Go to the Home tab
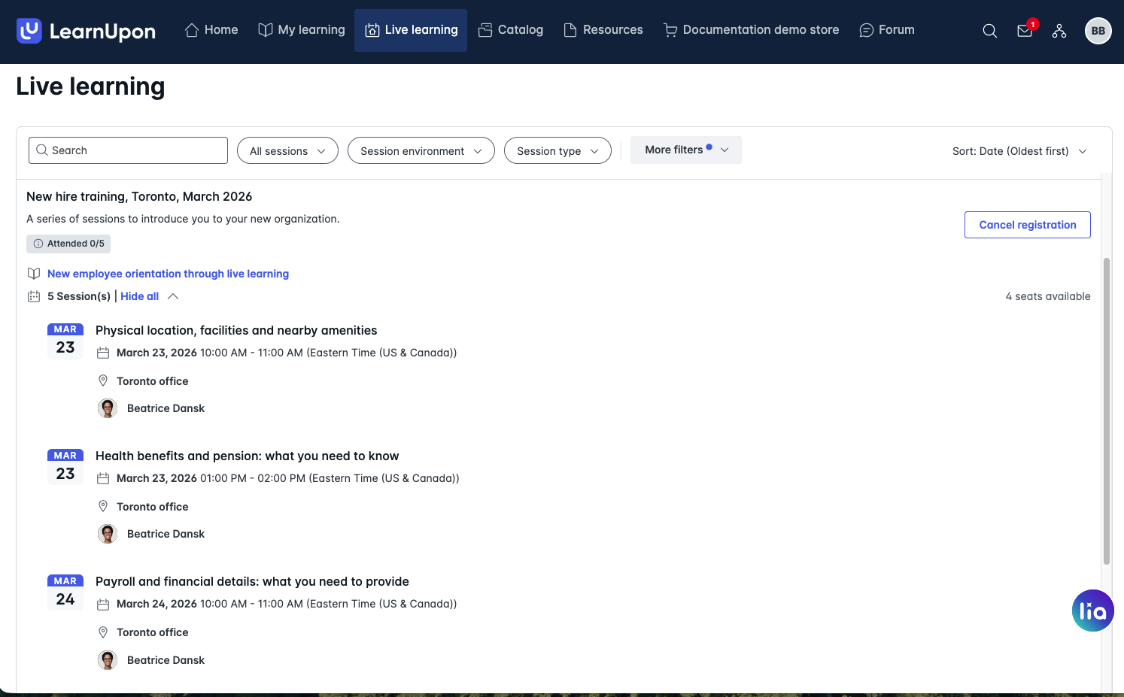The width and height of the screenshot is (1124, 697). (211, 30)
